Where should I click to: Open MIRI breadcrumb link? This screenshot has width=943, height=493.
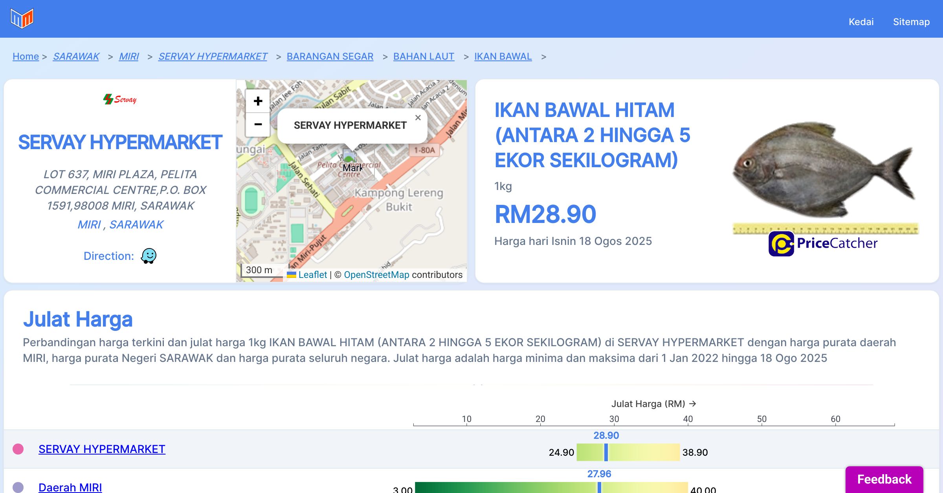click(x=129, y=57)
